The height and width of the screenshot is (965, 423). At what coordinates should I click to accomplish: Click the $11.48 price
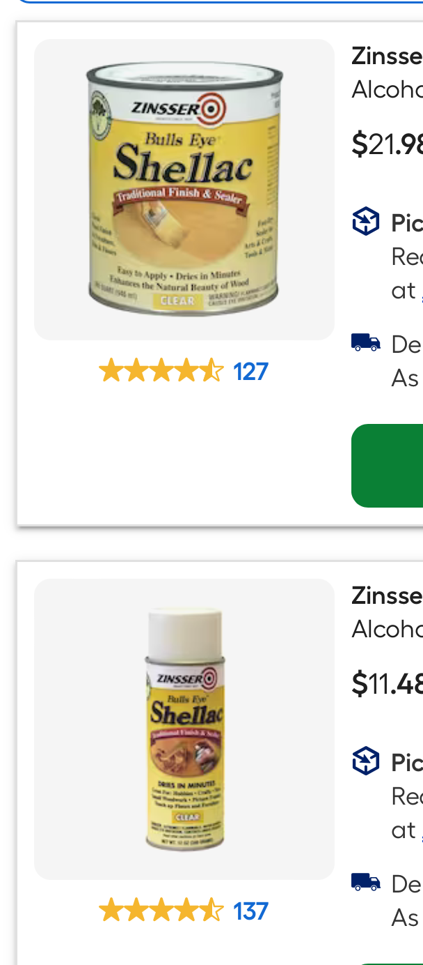(x=387, y=684)
